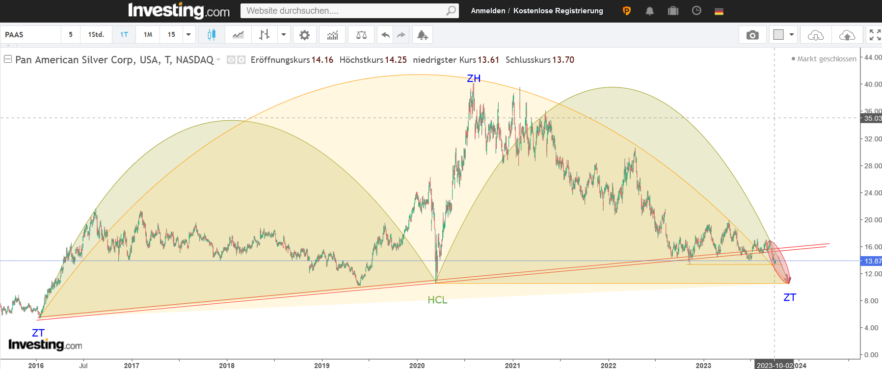Viewport: 882px width, 369px height.
Task: Add an alert with the bell-plus icon
Action: tap(423, 35)
